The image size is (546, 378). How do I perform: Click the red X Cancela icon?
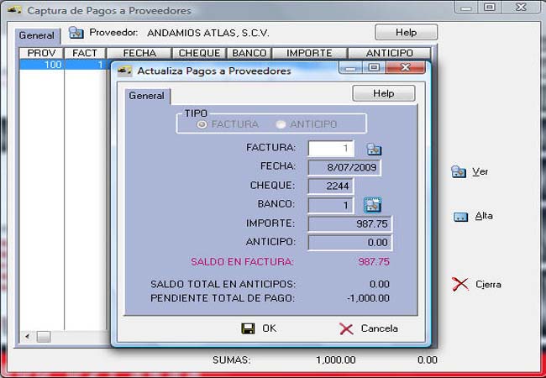pyautogui.click(x=346, y=328)
